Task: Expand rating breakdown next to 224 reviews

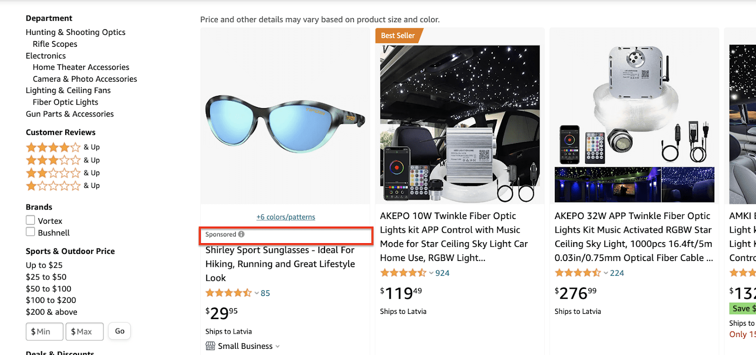Action: (606, 273)
